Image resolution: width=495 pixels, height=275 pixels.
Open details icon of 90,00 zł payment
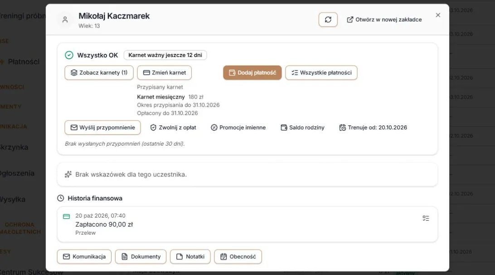pyautogui.click(x=426, y=218)
